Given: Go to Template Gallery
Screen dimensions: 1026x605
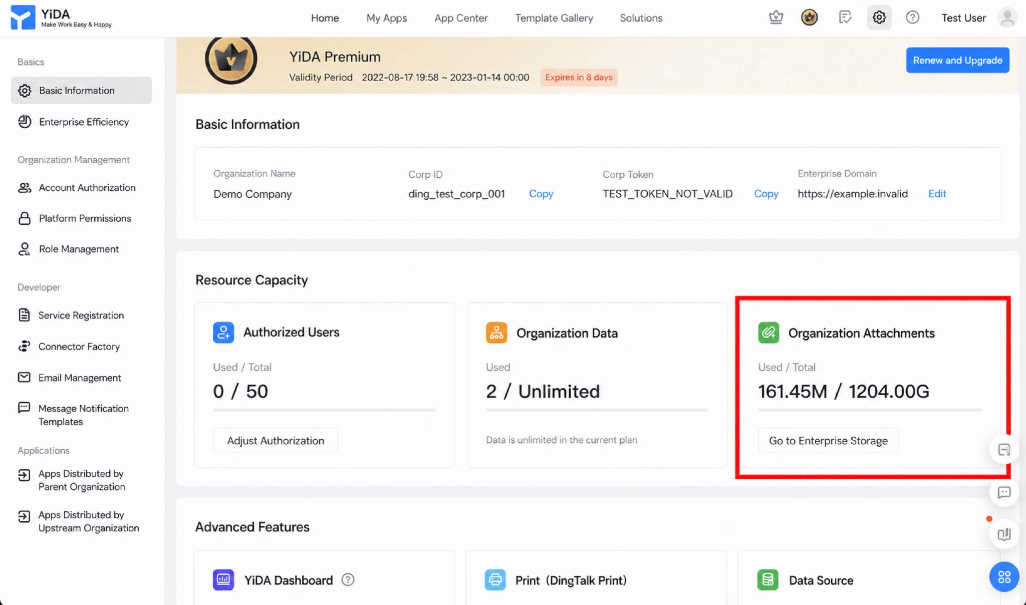Looking at the screenshot, I should tap(554, 18).
